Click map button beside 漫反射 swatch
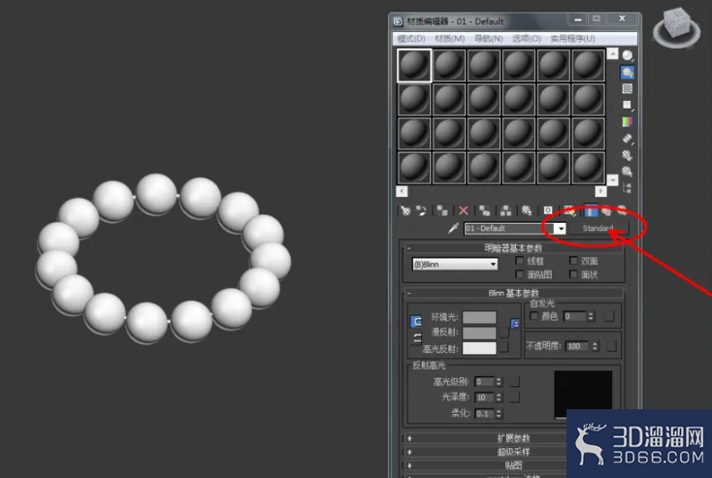Screen dimensions: 712x478 (x=504, y=333)
